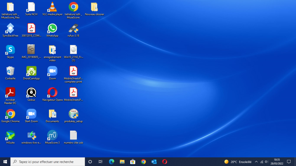The width and height of the screenshot is (296, 166).
Task: Open Task View from the taskbar
Action: 101,162
